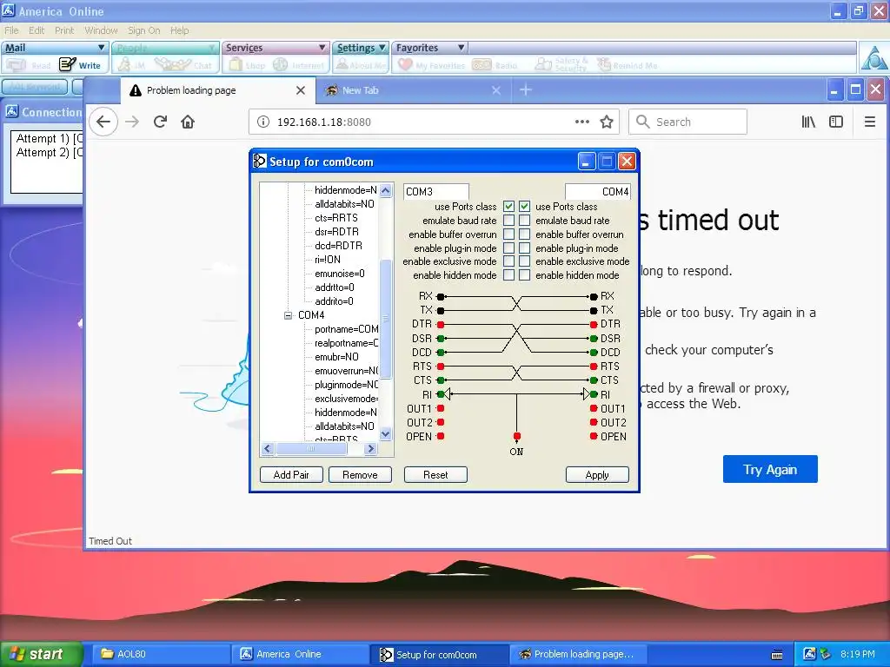Click the COM3 port name field
This screenshot has height=667, width=890.
436,192
